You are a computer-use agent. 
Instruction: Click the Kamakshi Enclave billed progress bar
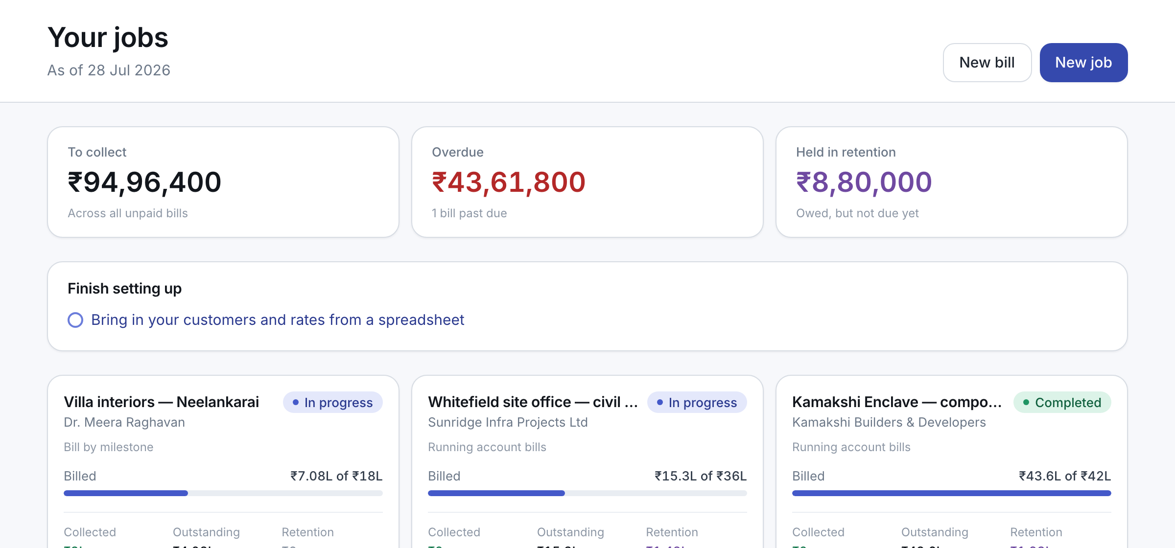[x=952, y=493]
